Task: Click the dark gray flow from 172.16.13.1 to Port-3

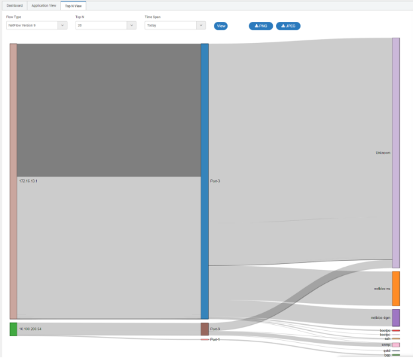Action: (x=109, y=110)
